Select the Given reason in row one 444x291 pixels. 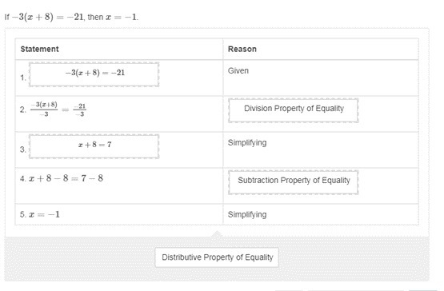[238, 71]
